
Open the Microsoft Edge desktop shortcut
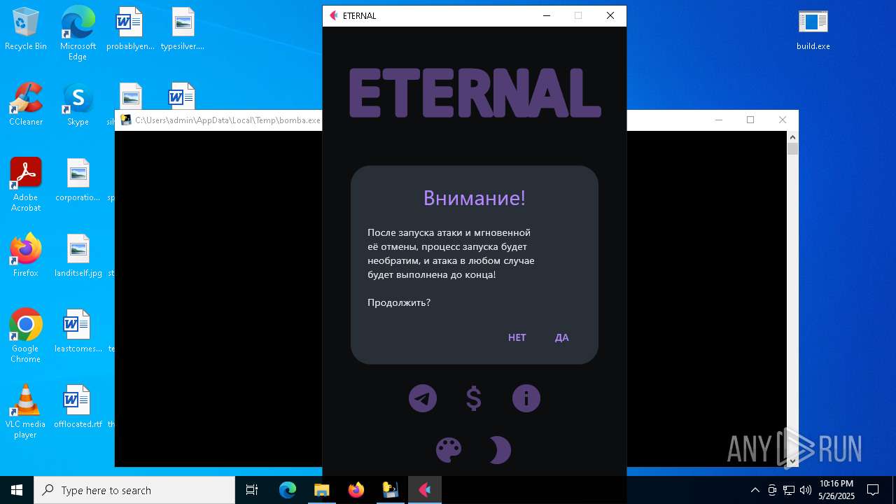(78, 34)
